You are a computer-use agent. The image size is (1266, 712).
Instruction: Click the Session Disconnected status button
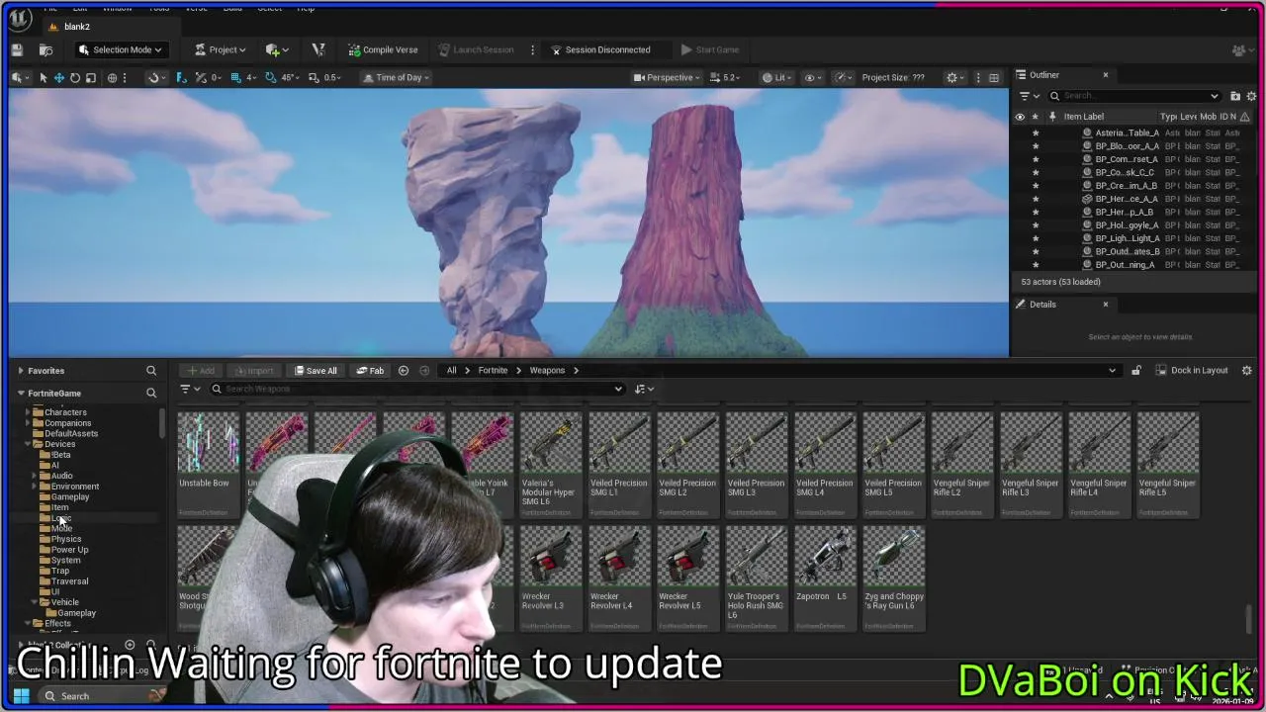[x=600, y=49]
